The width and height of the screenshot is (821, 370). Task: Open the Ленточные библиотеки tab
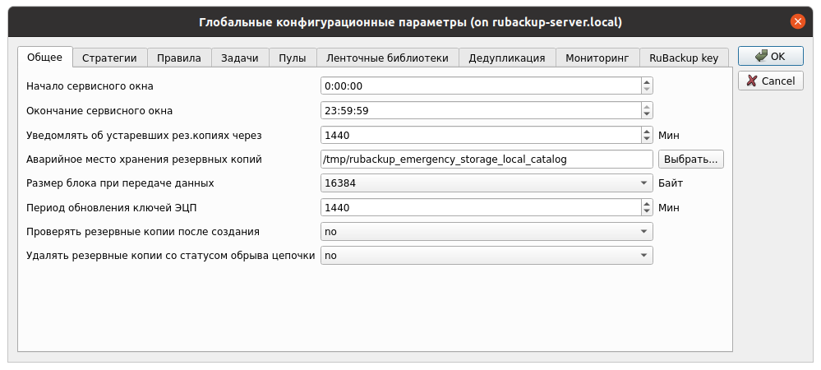coord(387,58)
